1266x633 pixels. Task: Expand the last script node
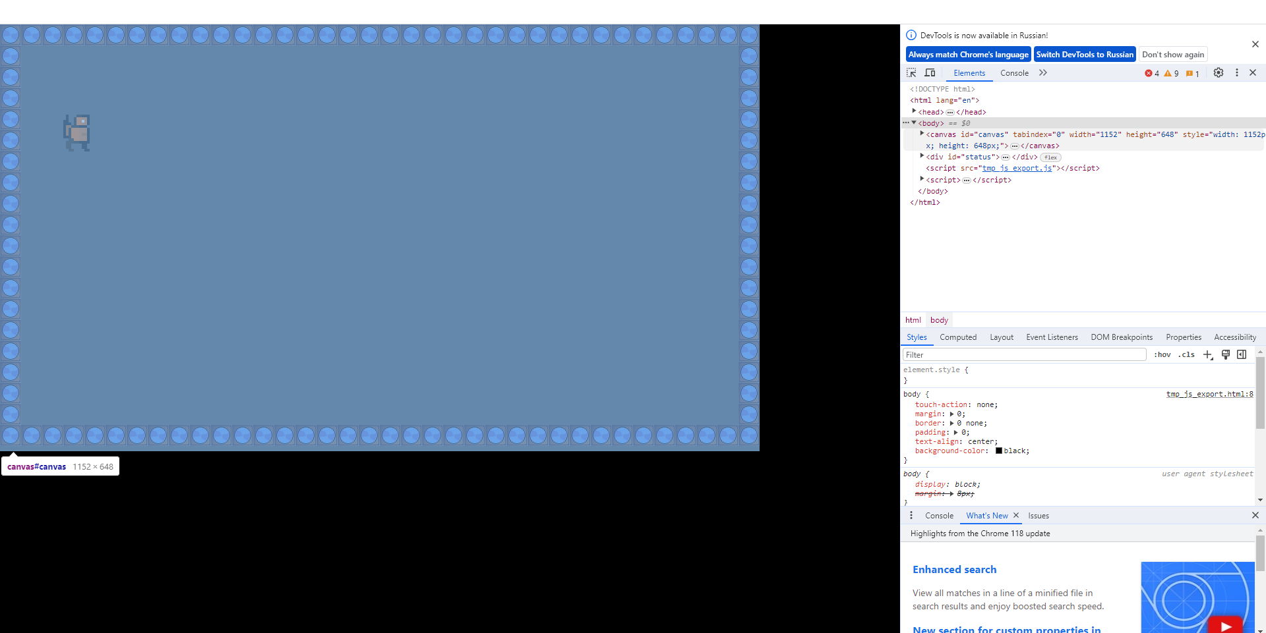click(922, 179)
